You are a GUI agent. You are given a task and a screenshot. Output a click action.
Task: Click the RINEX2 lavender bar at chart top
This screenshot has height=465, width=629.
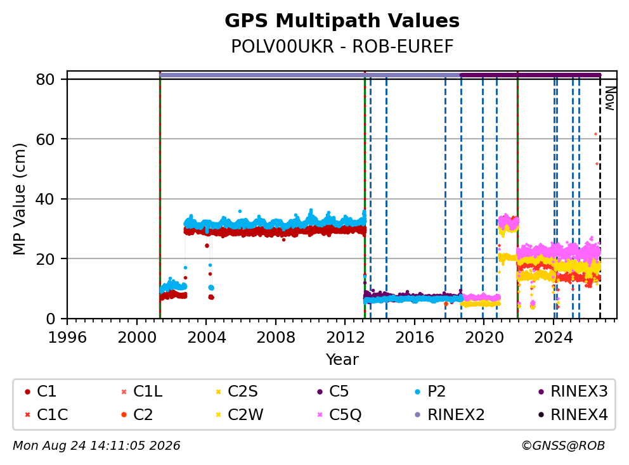(x=309, y=75)
